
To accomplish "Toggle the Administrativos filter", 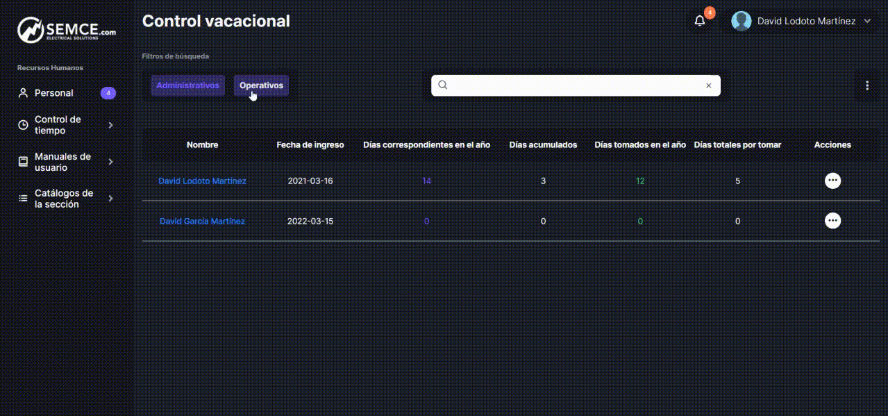I will (x=187, y=85).
